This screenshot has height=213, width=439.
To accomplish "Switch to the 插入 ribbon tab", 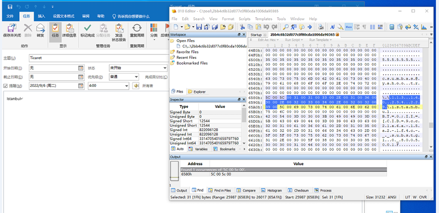I will (42, 16).
